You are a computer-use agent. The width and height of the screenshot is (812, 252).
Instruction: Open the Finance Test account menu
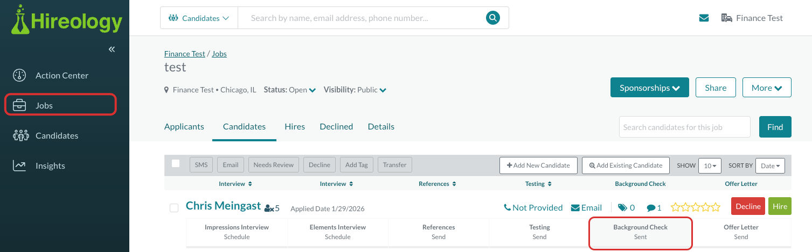tap(752, 18)
